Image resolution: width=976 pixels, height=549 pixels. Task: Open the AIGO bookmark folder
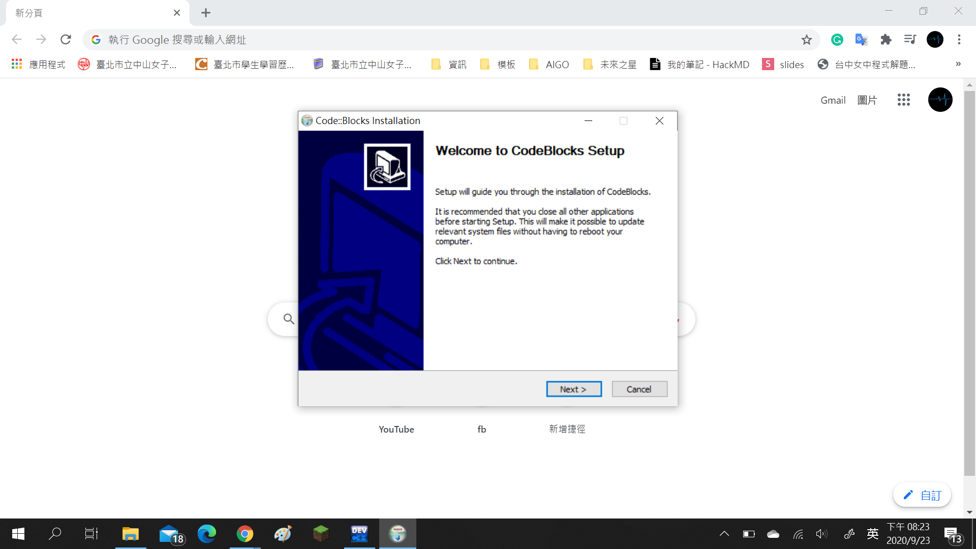pyautogui.click(x=548, y=65)
